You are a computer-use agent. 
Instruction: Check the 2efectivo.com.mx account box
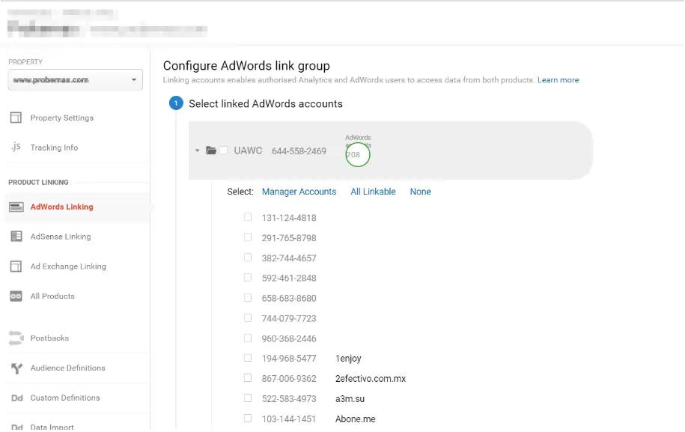pyautogui.click(x=248, y=378)
